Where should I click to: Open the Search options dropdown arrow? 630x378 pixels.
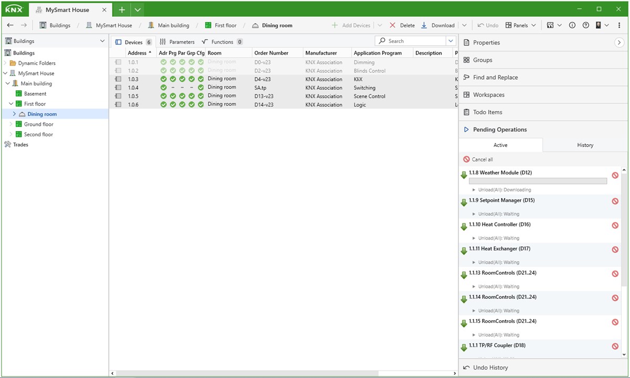pyautogui.click(x=450, y=41)
